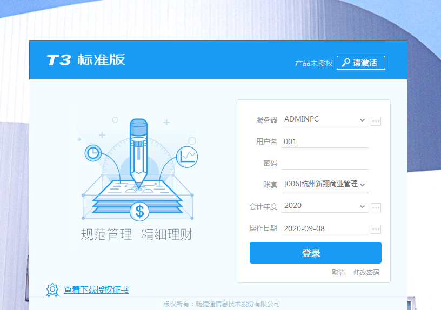Click the pencil illustration graphic
Screen dimensions: 441x310
(x=138, y=153)
